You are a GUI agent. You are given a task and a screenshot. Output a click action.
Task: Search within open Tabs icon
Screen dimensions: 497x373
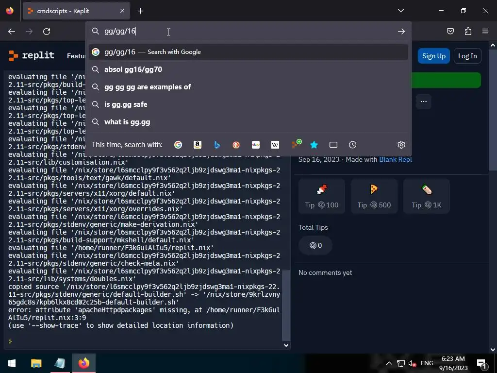coord(333,145)
